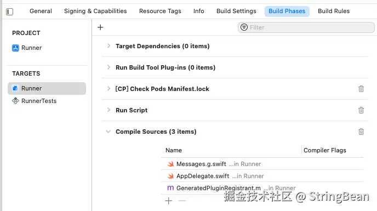The image size is (377, 211).
Task: Expand Check Pods Manifest.lock phase
Action: (x=108, y=89)
